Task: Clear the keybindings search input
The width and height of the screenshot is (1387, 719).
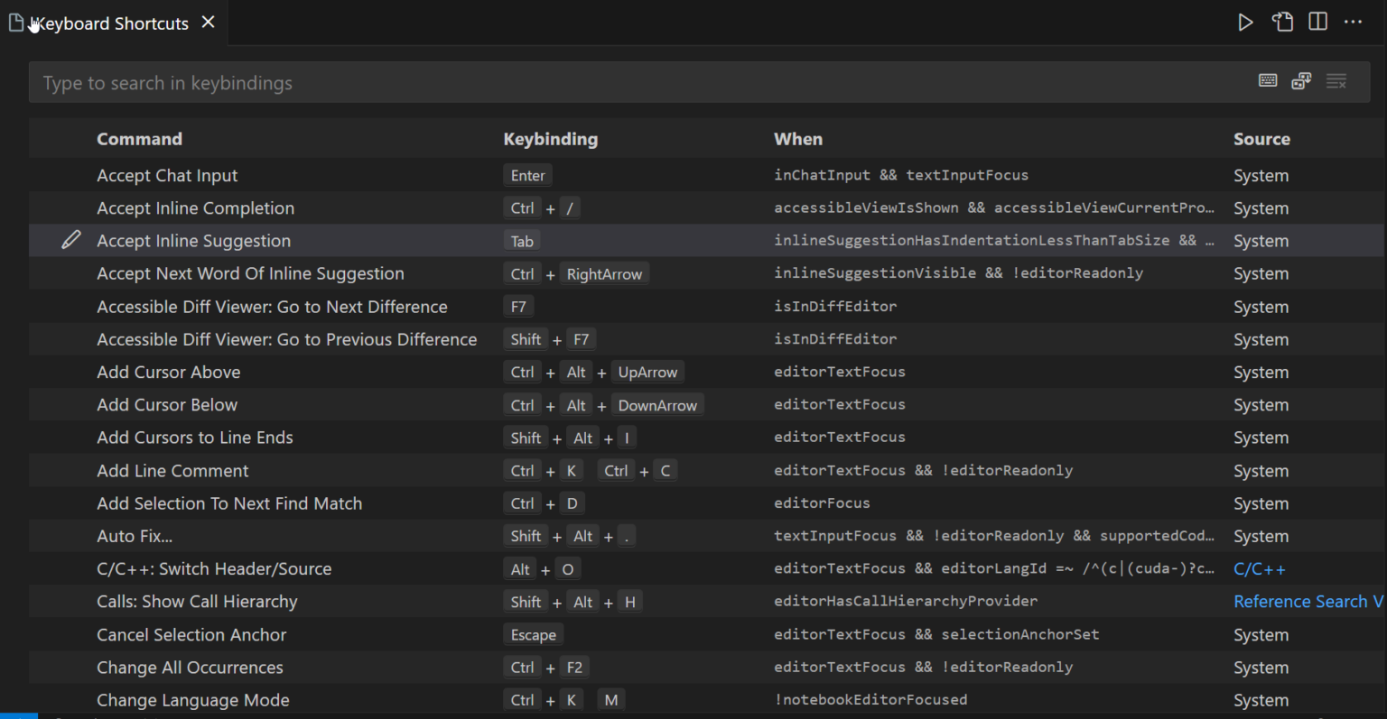Action: 1336,80
